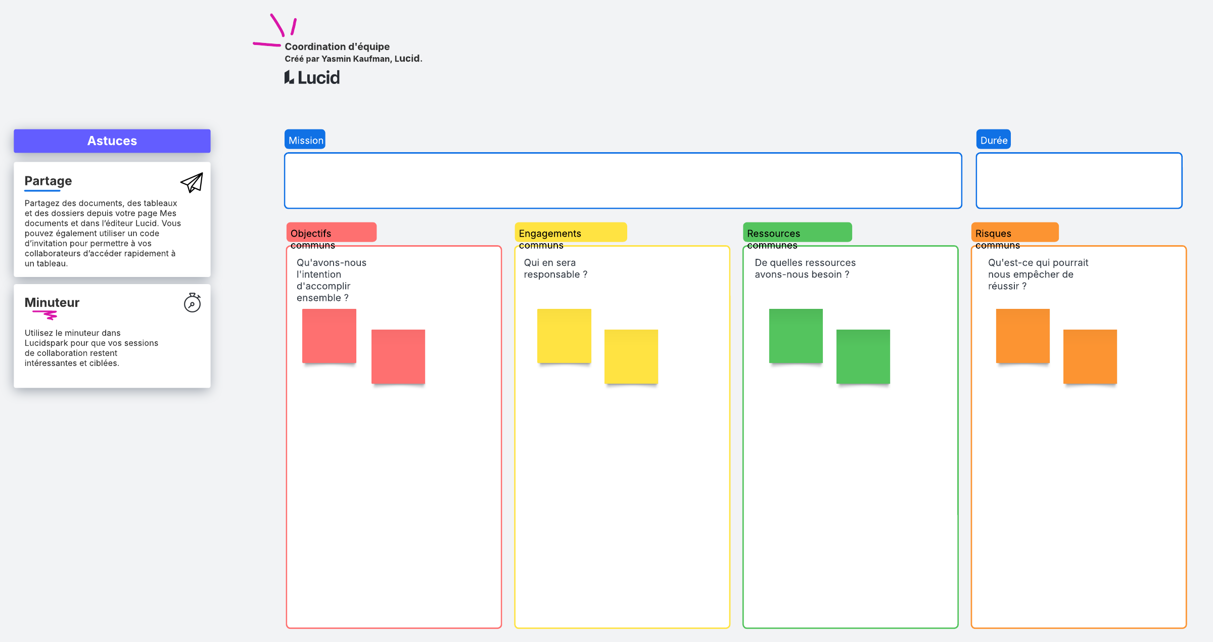
Task: Select the Ressources communes green label
Action: tap(797, 233)
